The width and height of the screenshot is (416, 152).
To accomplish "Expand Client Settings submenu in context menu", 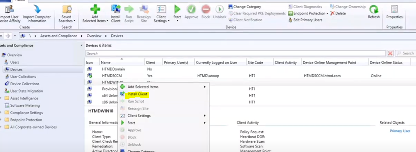I will click(x=163, y=116).
